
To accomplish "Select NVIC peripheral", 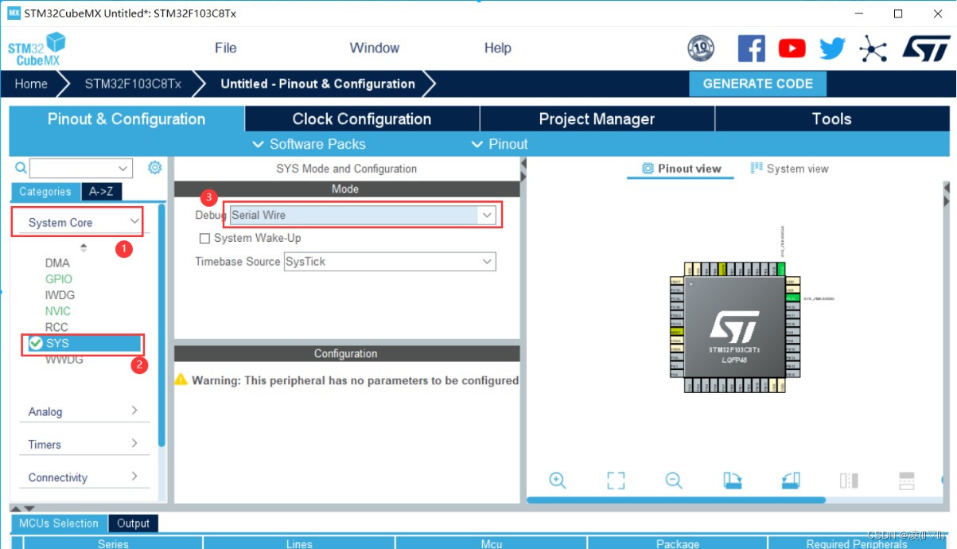I will (58, 311).
